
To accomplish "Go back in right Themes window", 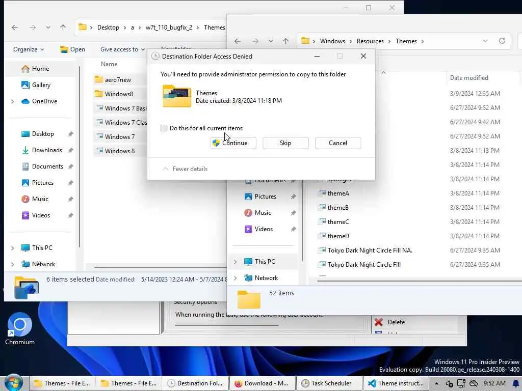I will tap(237, 41).
